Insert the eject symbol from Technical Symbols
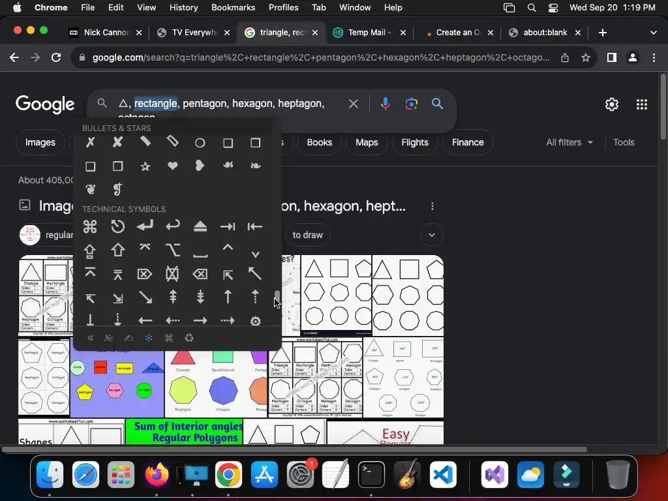 [200, 226]
